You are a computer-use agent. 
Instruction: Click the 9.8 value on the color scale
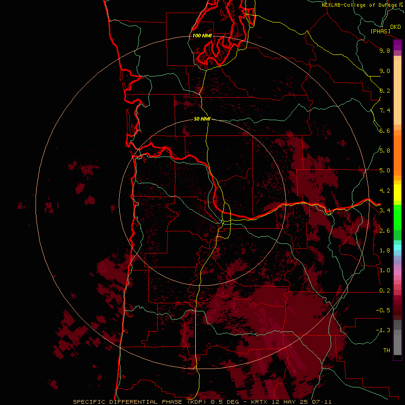click(x=385, y=50)
